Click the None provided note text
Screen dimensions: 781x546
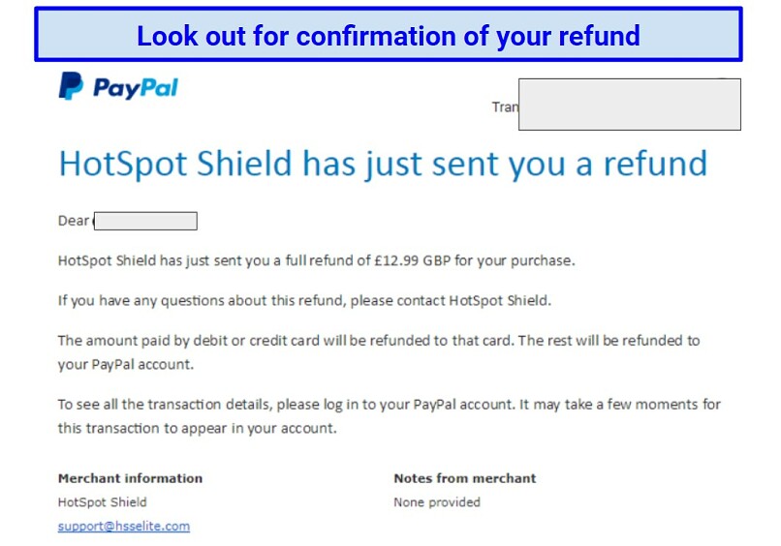pos(437,502)
